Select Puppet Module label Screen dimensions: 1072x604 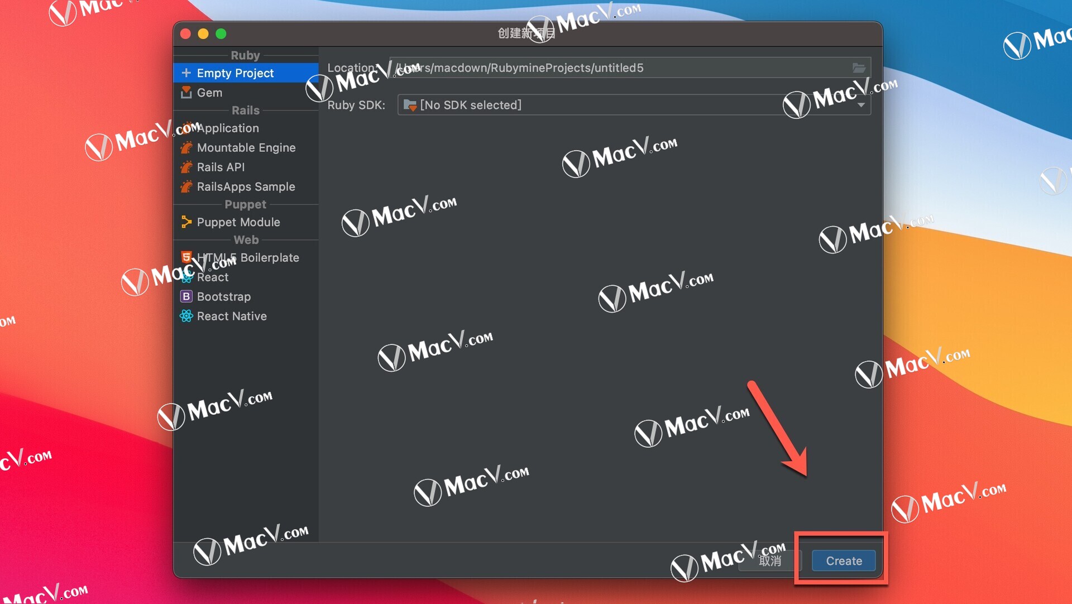pyautogui.click(x=238, y=222)
